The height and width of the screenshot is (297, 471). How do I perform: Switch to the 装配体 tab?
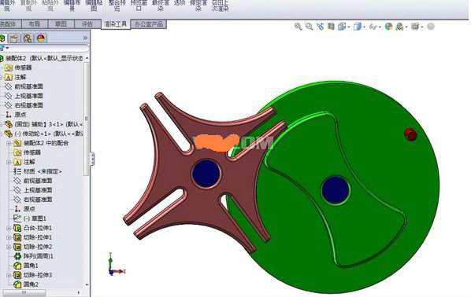(10, 24)
